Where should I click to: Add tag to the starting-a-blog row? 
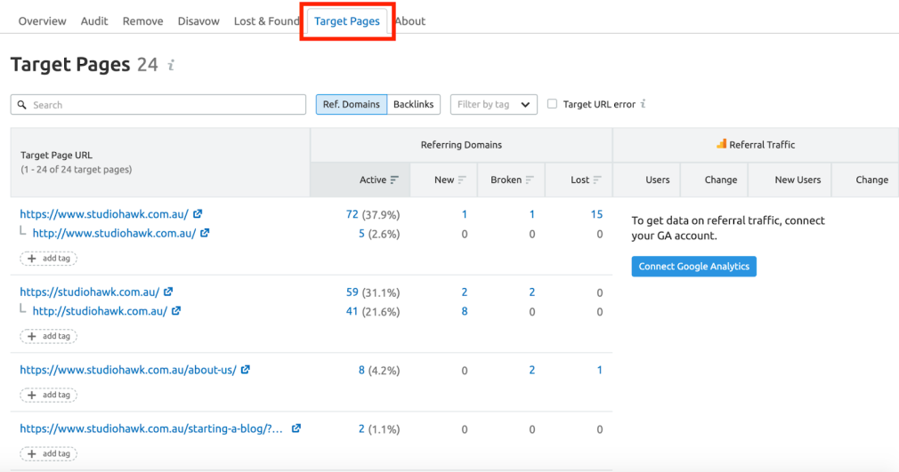[49, 453]
